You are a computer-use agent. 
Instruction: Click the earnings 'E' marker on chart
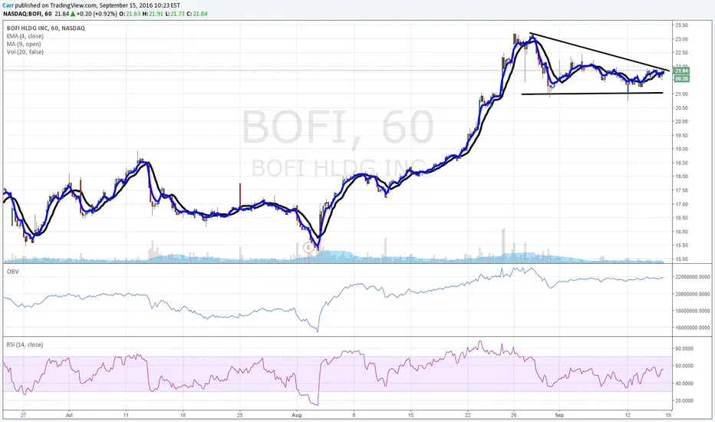(x=308, y=247)
